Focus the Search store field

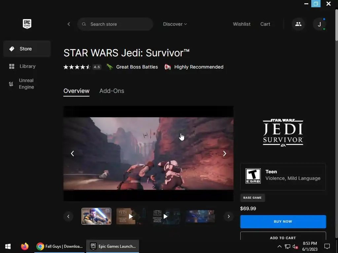click(x=115, y=24)
